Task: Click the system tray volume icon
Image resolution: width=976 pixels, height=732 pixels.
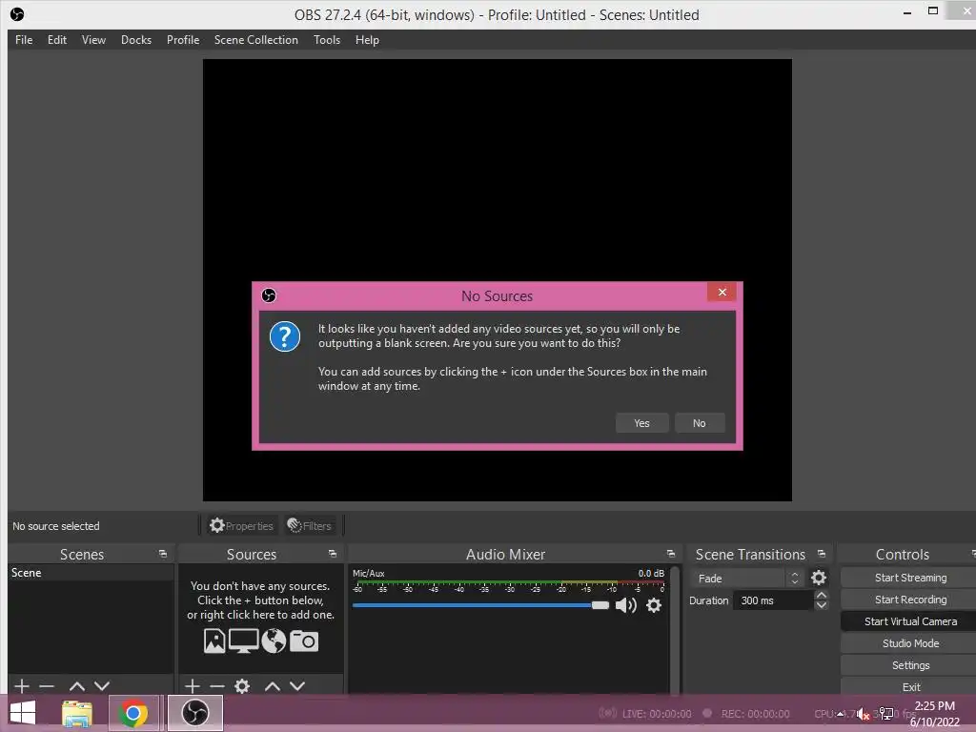Action: [863, 713]
